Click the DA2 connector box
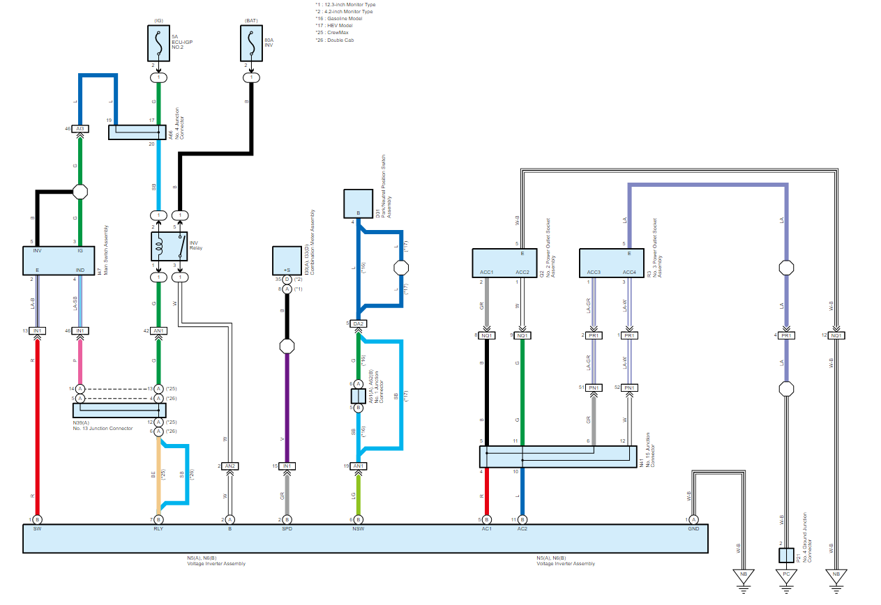Image resolution: width=881 pixels, height=605 pixels. point(359,323)
